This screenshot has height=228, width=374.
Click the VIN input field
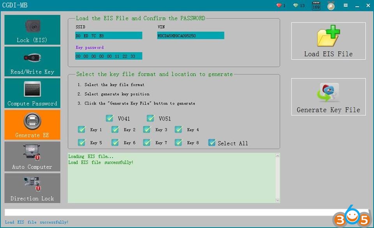pos(191,36)
